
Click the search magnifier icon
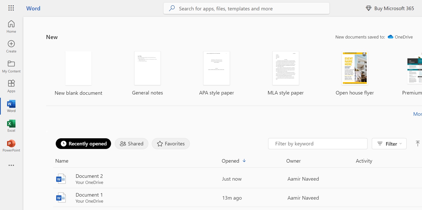click(172, 8)
